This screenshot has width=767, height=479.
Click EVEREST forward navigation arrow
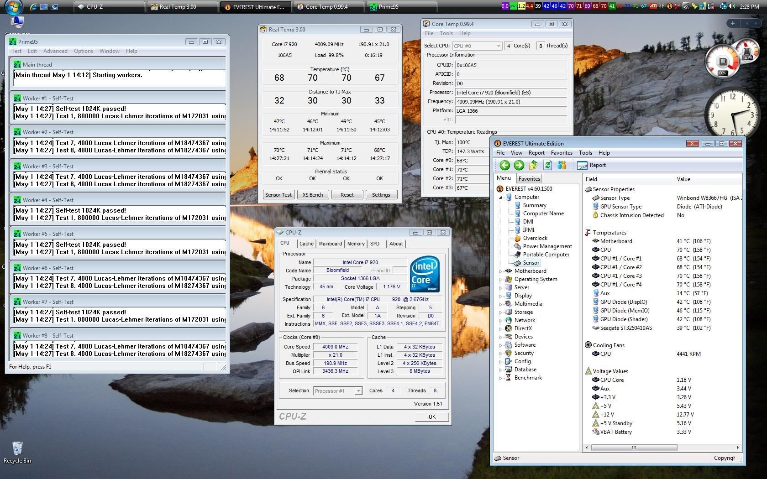(519, 165)
